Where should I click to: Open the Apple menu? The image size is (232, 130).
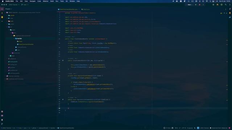3,1
